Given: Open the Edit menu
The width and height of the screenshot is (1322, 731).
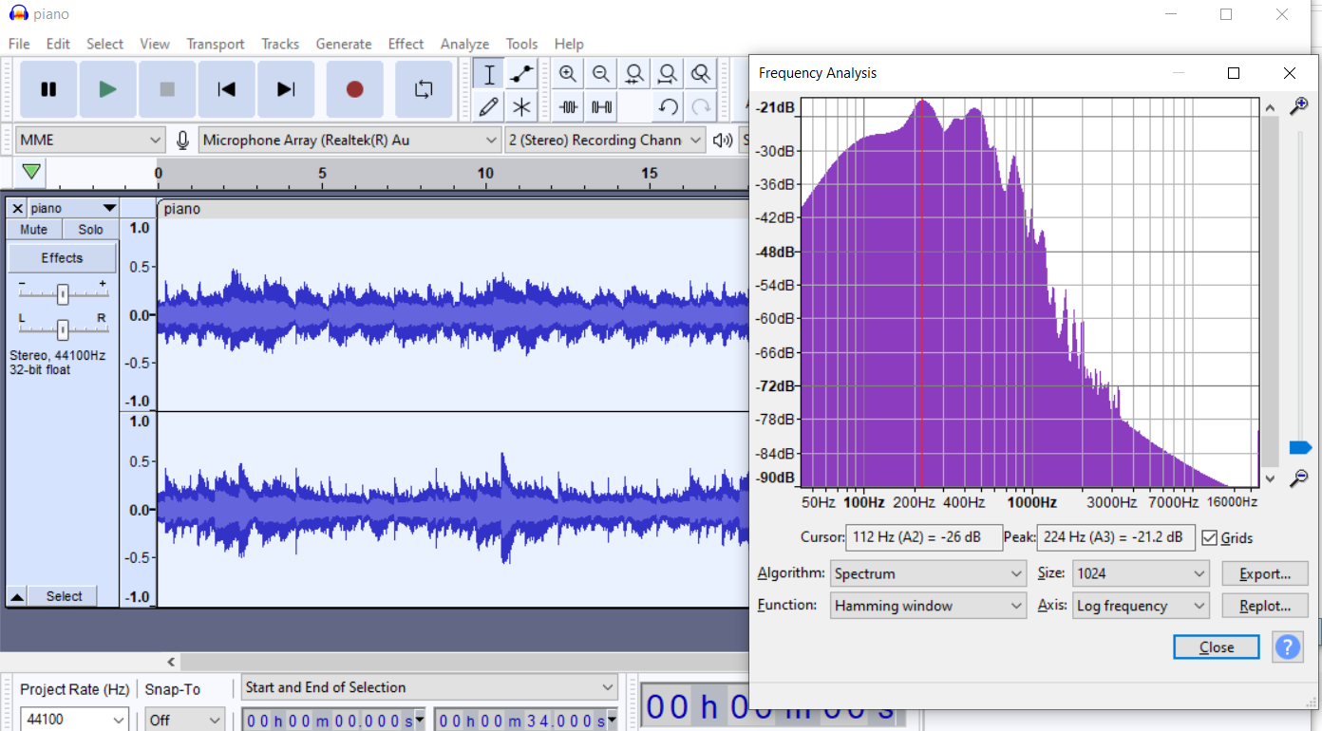Looking at the screenshot, I should 58,44.
